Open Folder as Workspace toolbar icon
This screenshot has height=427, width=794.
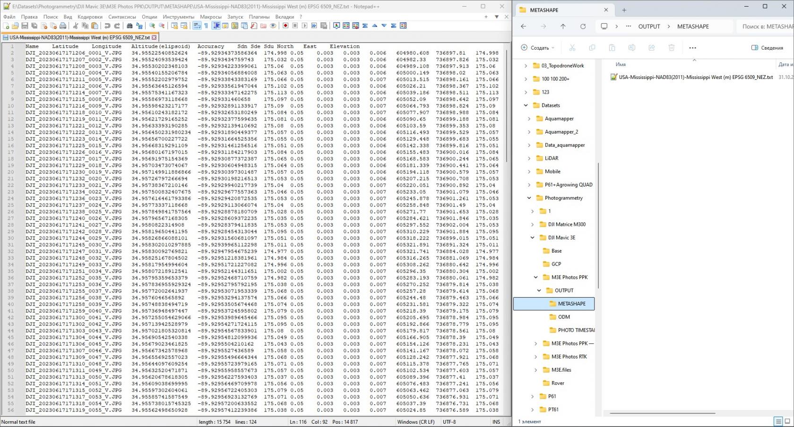(263, 26)
